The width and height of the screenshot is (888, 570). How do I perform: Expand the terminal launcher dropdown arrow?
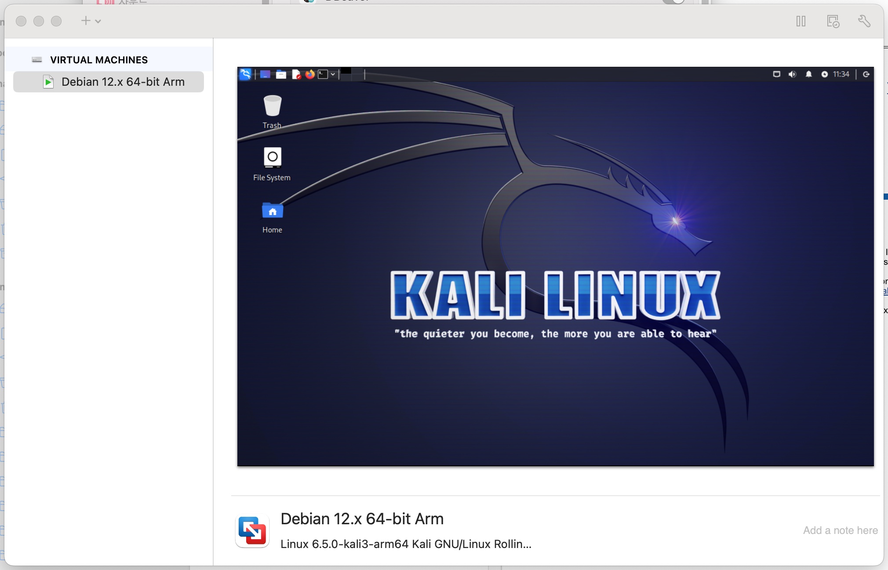pyautogui.click(x=333, y=74)
